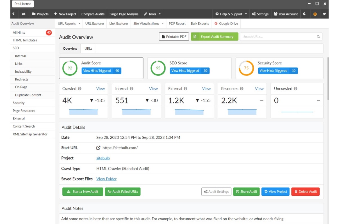Click the Crawled trend sparkline chart
This screenshot has width=337, height=224.
[x=83, y=112]
